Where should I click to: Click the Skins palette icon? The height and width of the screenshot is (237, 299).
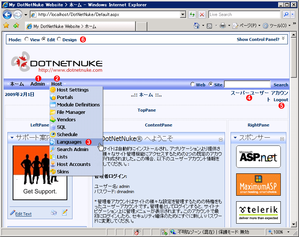coord(53,172)
